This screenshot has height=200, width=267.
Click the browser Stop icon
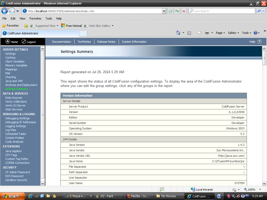point(184,11)
